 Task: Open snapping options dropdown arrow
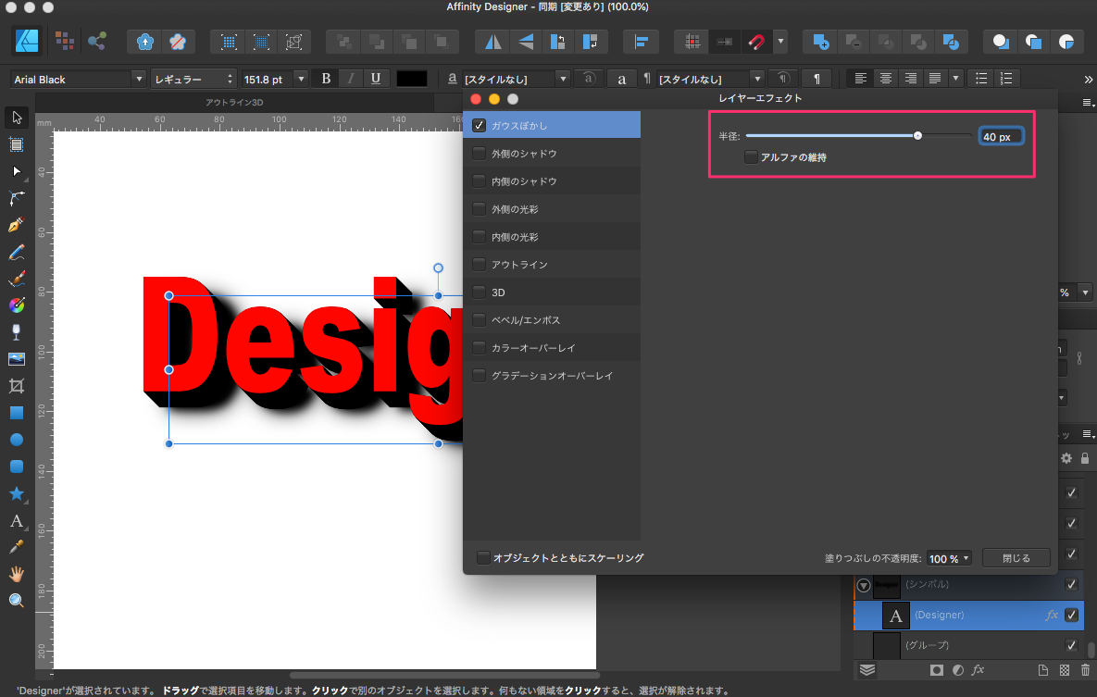pos(780,42)
